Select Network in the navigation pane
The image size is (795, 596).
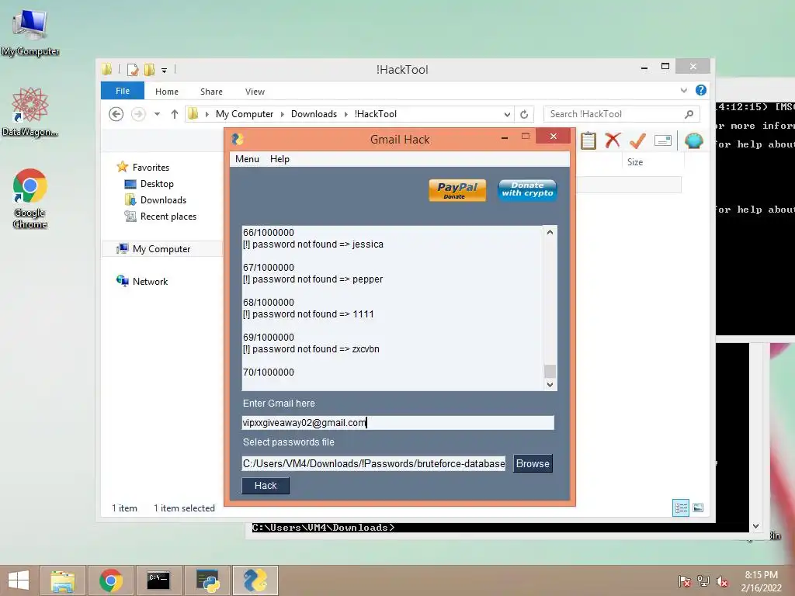click(x=150, y=281)
